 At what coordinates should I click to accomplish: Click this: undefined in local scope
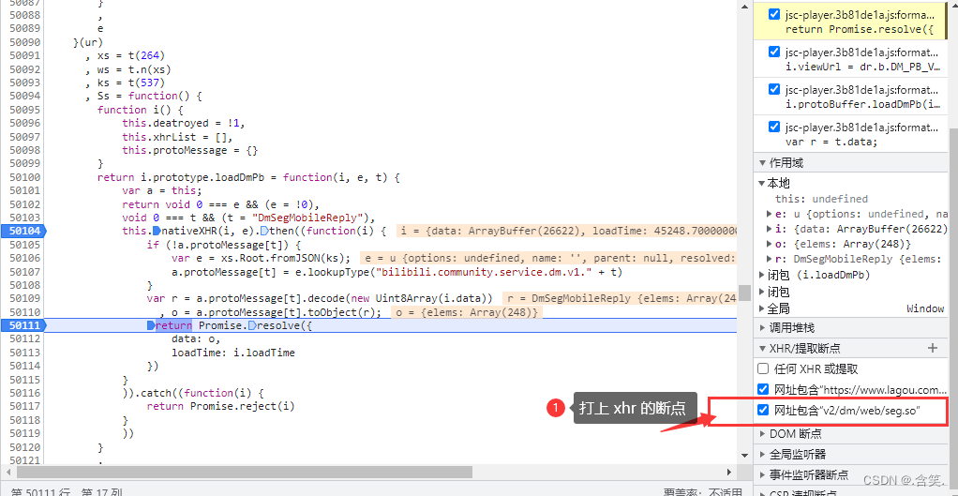click(x=821, y=199)
